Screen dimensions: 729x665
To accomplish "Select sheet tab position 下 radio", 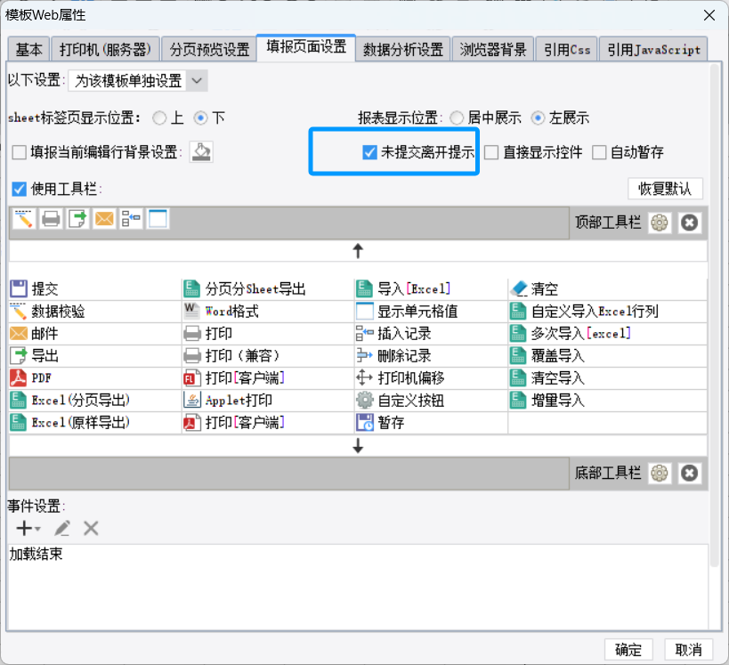I will [x=200, y=118].
